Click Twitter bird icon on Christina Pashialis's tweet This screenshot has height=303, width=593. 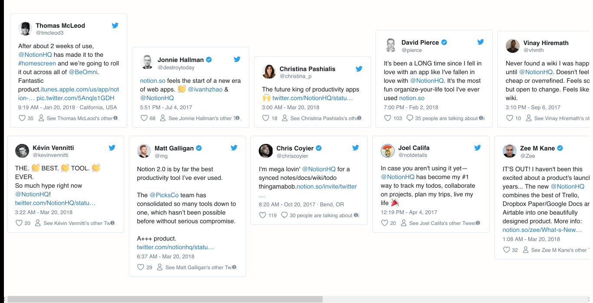(x=359, y=68)
